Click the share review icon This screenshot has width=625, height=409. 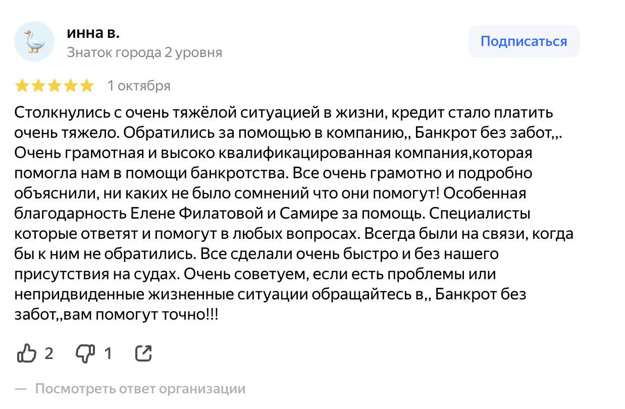pos(143,353)
